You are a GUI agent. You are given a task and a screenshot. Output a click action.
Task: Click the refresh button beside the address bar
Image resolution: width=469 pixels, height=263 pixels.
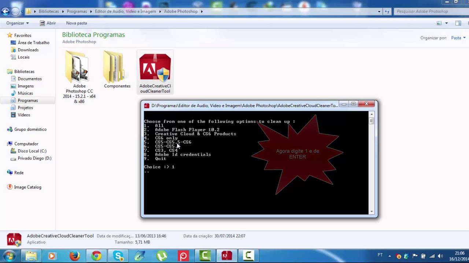click(x=387, y=11)
